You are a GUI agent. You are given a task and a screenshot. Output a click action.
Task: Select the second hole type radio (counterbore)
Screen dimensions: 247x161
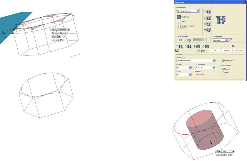pos(205,18)
